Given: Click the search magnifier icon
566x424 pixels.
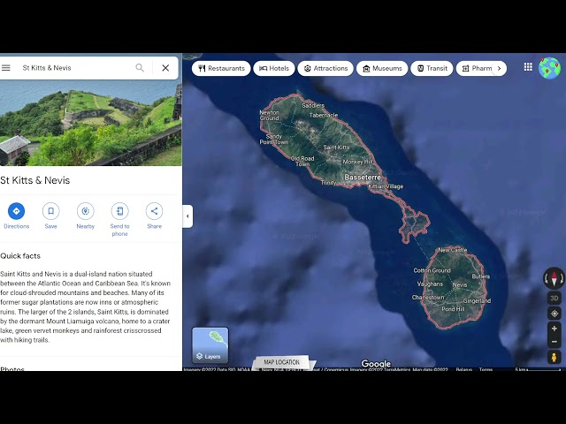Looking at the screenshot, I should coord(140,68).
